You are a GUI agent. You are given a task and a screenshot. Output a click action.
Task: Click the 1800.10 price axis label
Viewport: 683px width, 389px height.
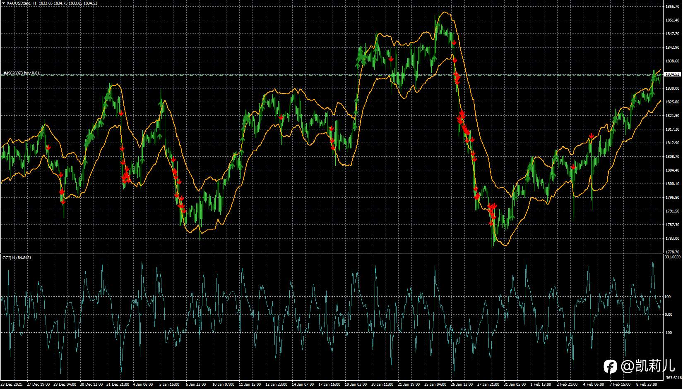(x=672, y=184)
